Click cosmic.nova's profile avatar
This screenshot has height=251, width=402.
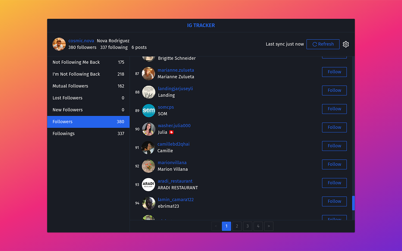tap(59, 44)
